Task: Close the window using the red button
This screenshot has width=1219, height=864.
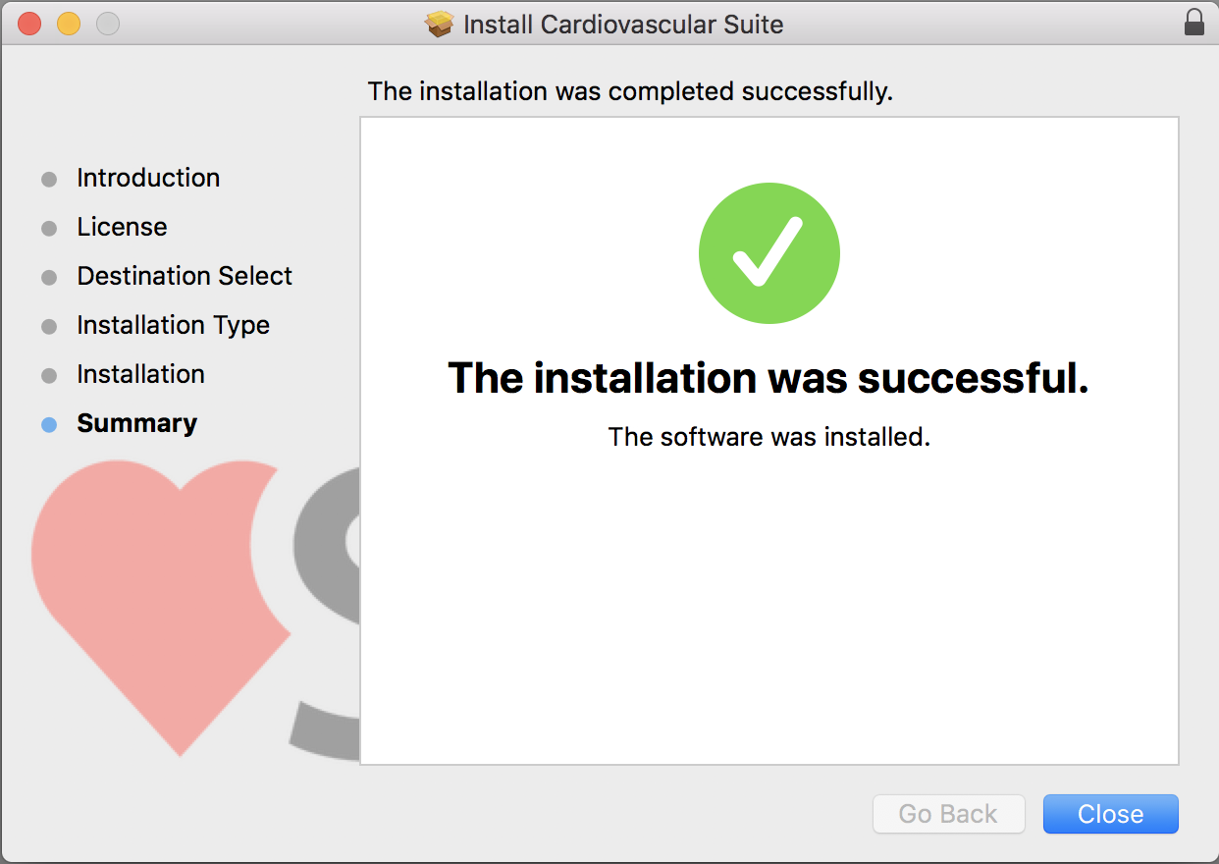Action: (x=29, y=24)
